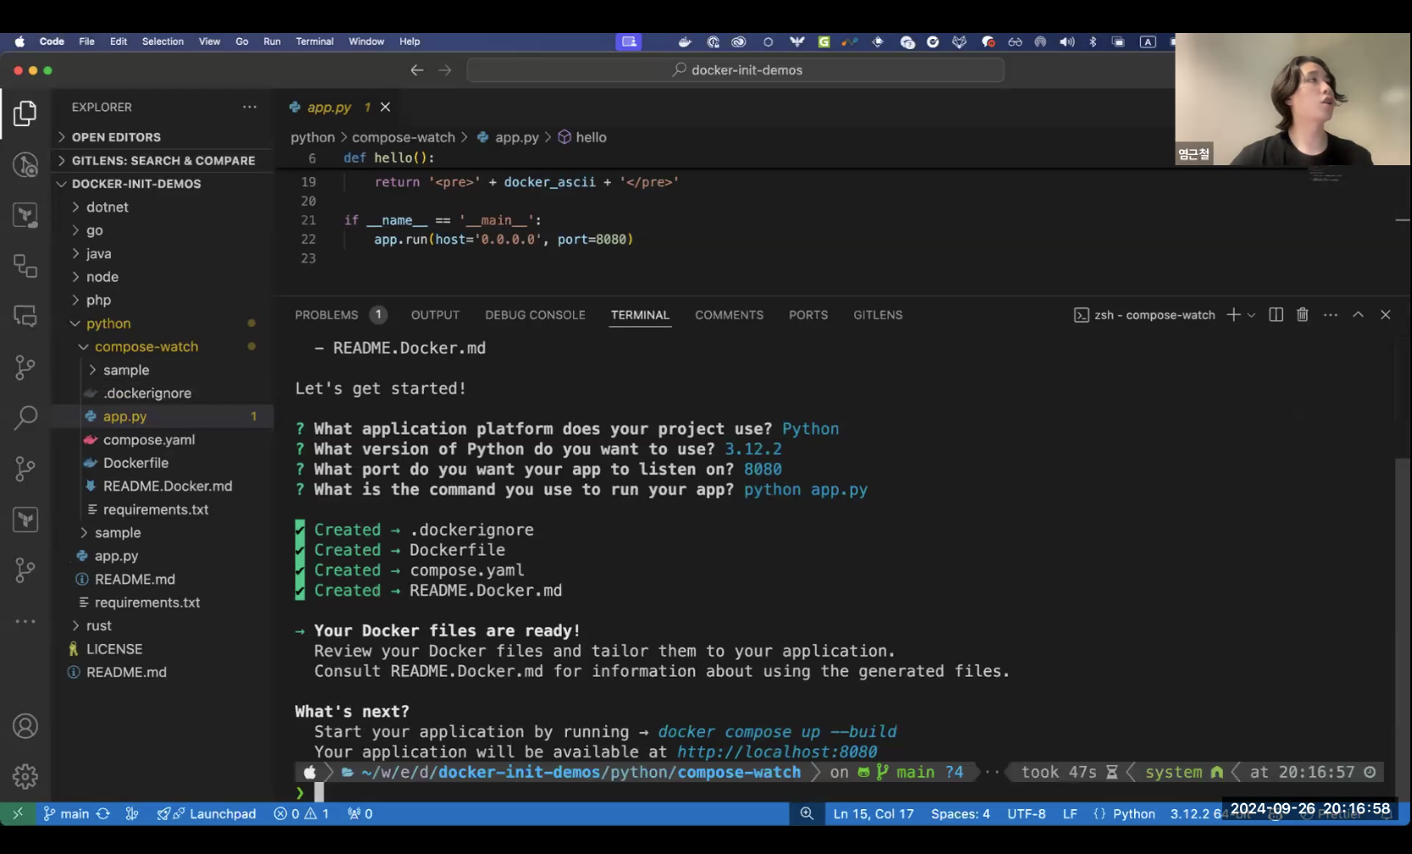This screenshot has width=1412, height=854.
Task: Open the Manage gear icon
Action: (25, 776)
